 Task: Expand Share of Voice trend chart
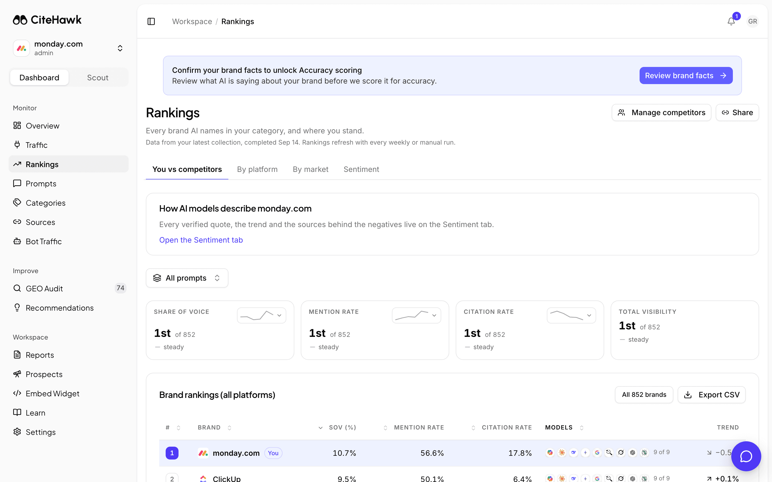coord(261,315)
